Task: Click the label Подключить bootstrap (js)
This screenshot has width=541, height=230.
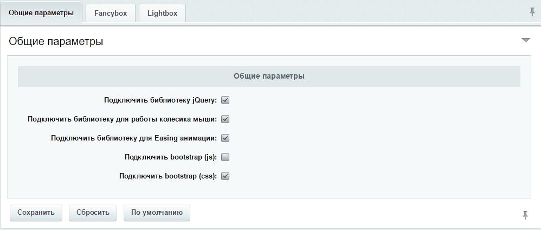Action: (171, 157)
